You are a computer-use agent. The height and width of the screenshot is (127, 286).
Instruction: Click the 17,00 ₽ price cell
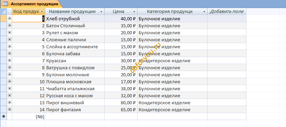point(121,82)
